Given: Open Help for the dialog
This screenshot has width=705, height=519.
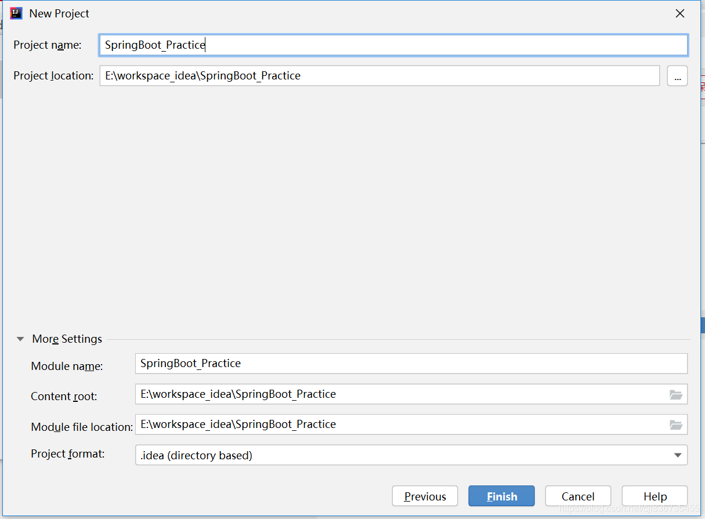Looking at the screenshot, I should click(x=655, y=496).
